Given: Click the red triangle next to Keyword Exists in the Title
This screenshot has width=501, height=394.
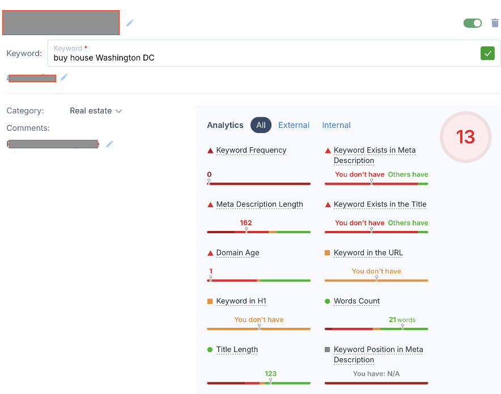Looking at the screenshot, I should [328, 205].
